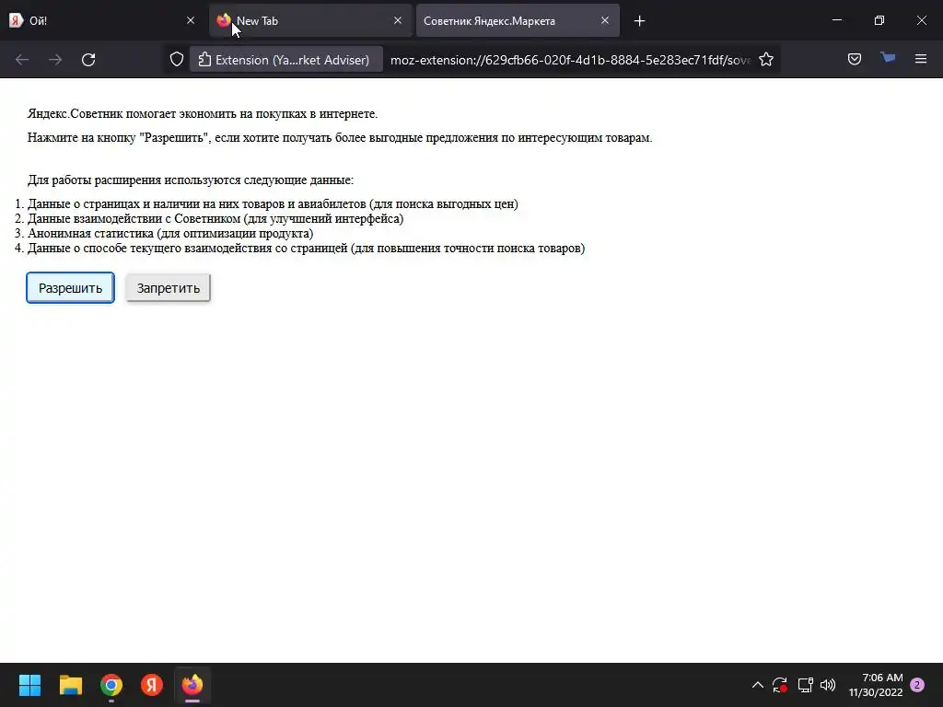Launch Google Chrome from taskbar

coord(111,685)
